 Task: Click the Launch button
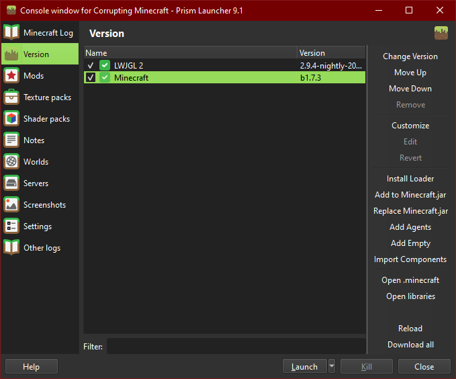[304, 366]
